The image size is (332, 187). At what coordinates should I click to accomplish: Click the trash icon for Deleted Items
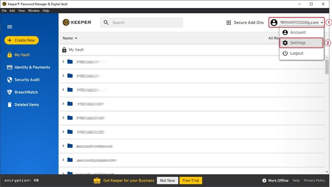10,105
